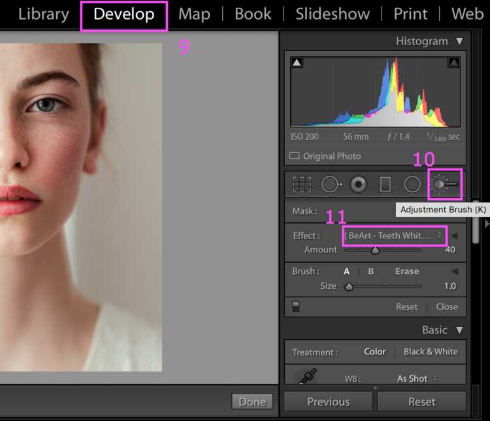Select the Crop Overlay tool
Viewport: 490px width, 421px height.
pyautogui.click(x=302, y=184)
